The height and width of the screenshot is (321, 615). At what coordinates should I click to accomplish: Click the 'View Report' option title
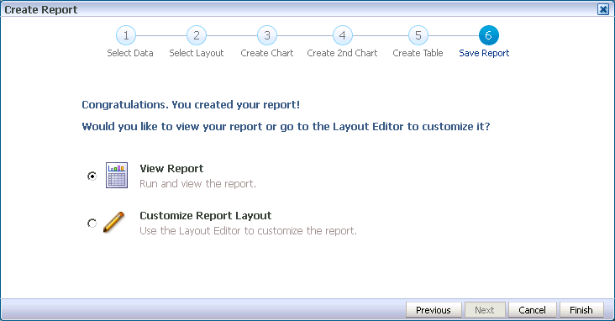(x=171, y=168)
